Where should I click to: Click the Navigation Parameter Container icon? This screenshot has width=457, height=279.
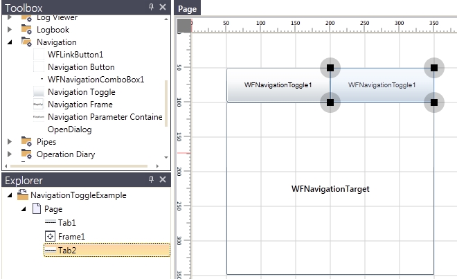38,117
